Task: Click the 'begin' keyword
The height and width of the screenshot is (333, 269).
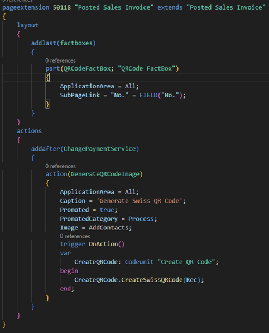Action: coord(69,271)
